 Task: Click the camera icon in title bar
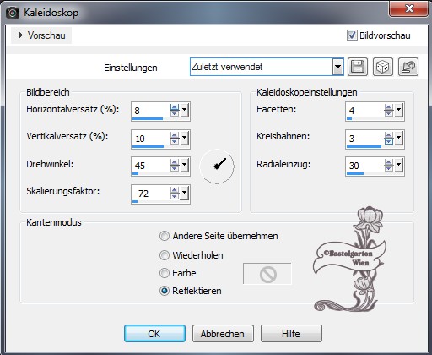pyautogui.click(x=13, y=13)
